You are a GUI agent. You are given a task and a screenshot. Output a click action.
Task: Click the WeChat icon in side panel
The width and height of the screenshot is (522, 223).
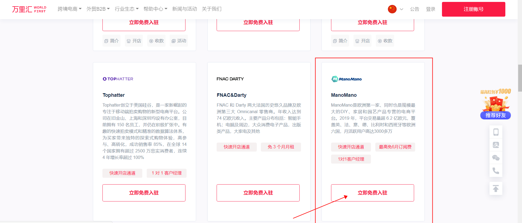496,158
